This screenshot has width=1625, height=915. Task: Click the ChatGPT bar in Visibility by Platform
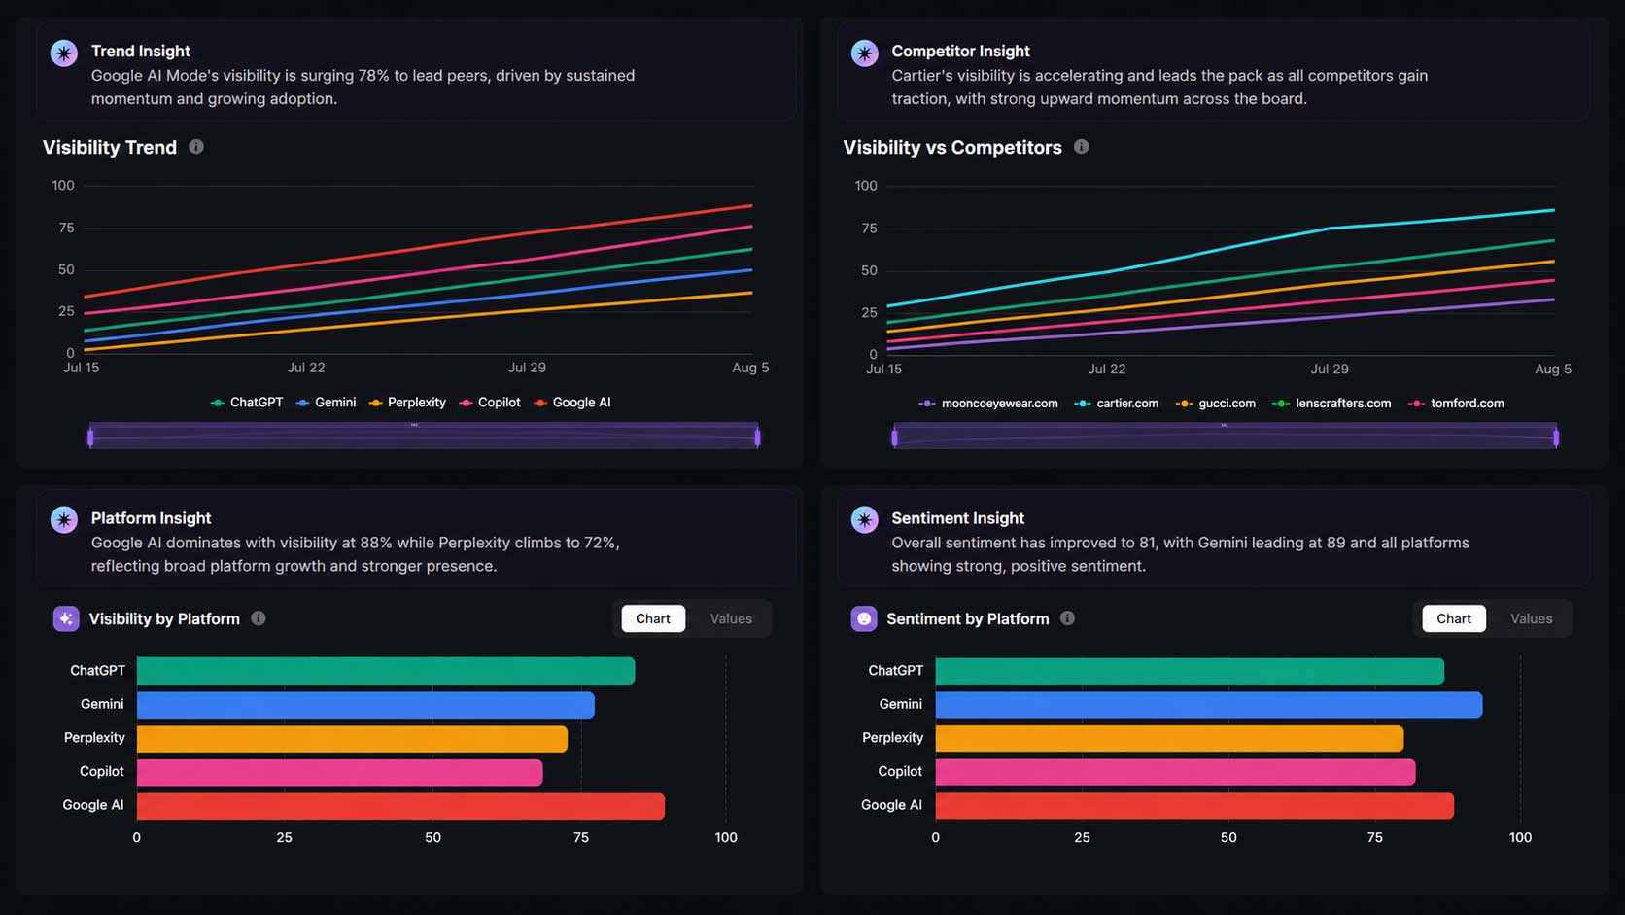coord(386,671)
